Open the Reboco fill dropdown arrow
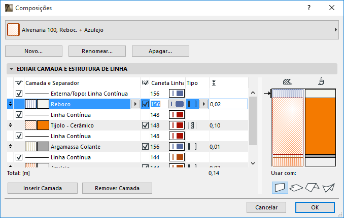 [135, 104]
